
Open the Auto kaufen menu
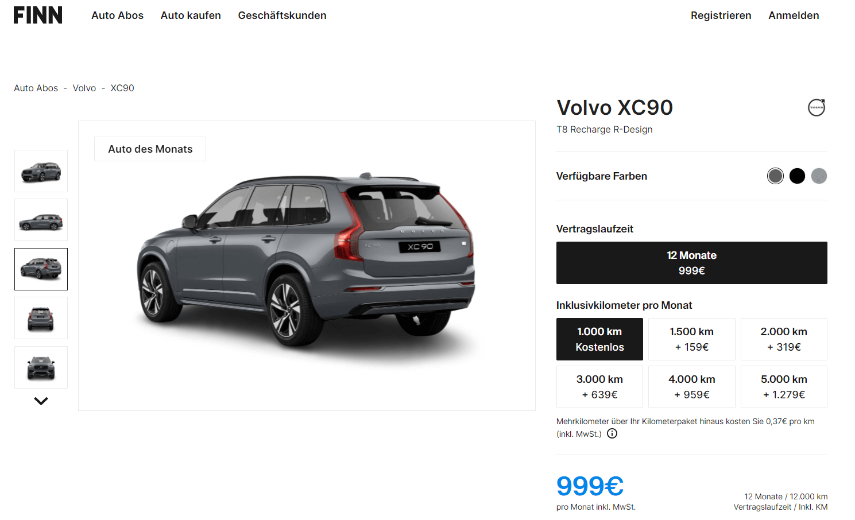click(191, 15)
